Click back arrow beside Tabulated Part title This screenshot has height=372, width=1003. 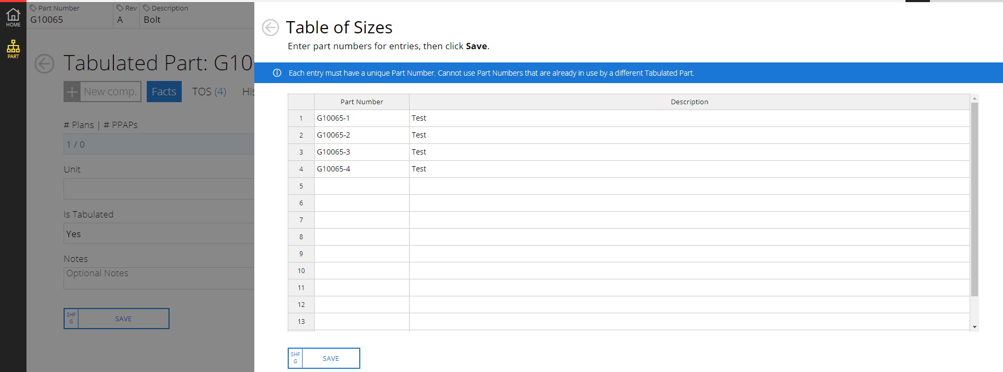click(45, 63)
